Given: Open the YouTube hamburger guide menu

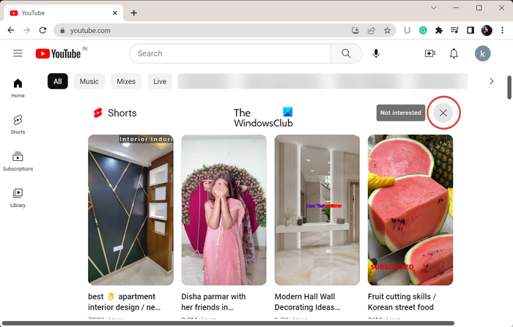Looking at the screenshot, I should (18, 53).
